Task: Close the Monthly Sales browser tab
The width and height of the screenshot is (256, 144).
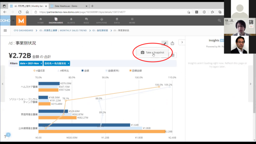Action: point(46,6)
